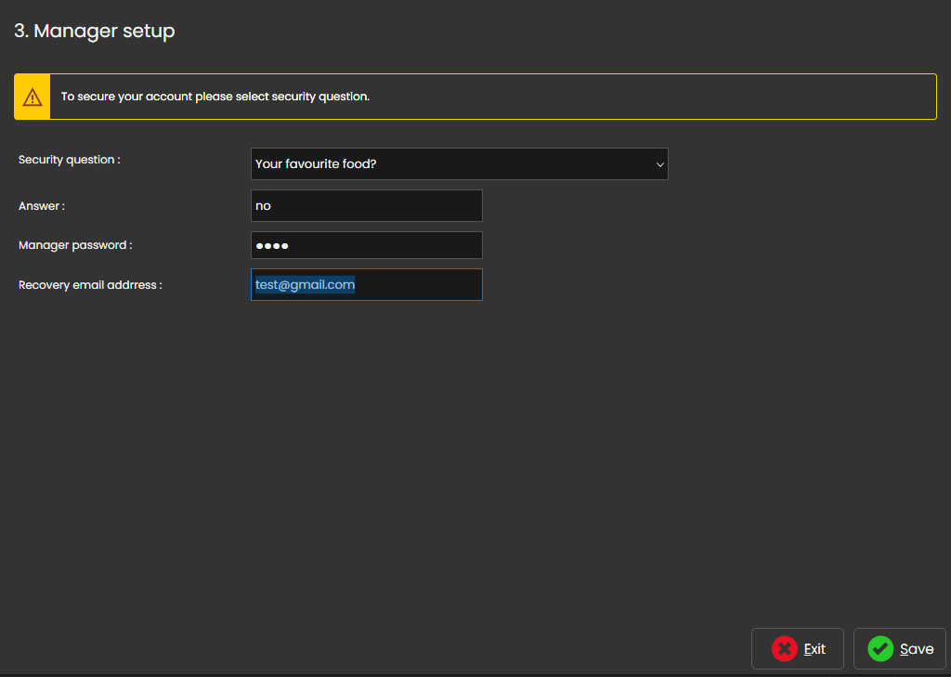951x677 pixels.
Task: Click the yellow warning triangle icon
Action: tap(33, 97)
